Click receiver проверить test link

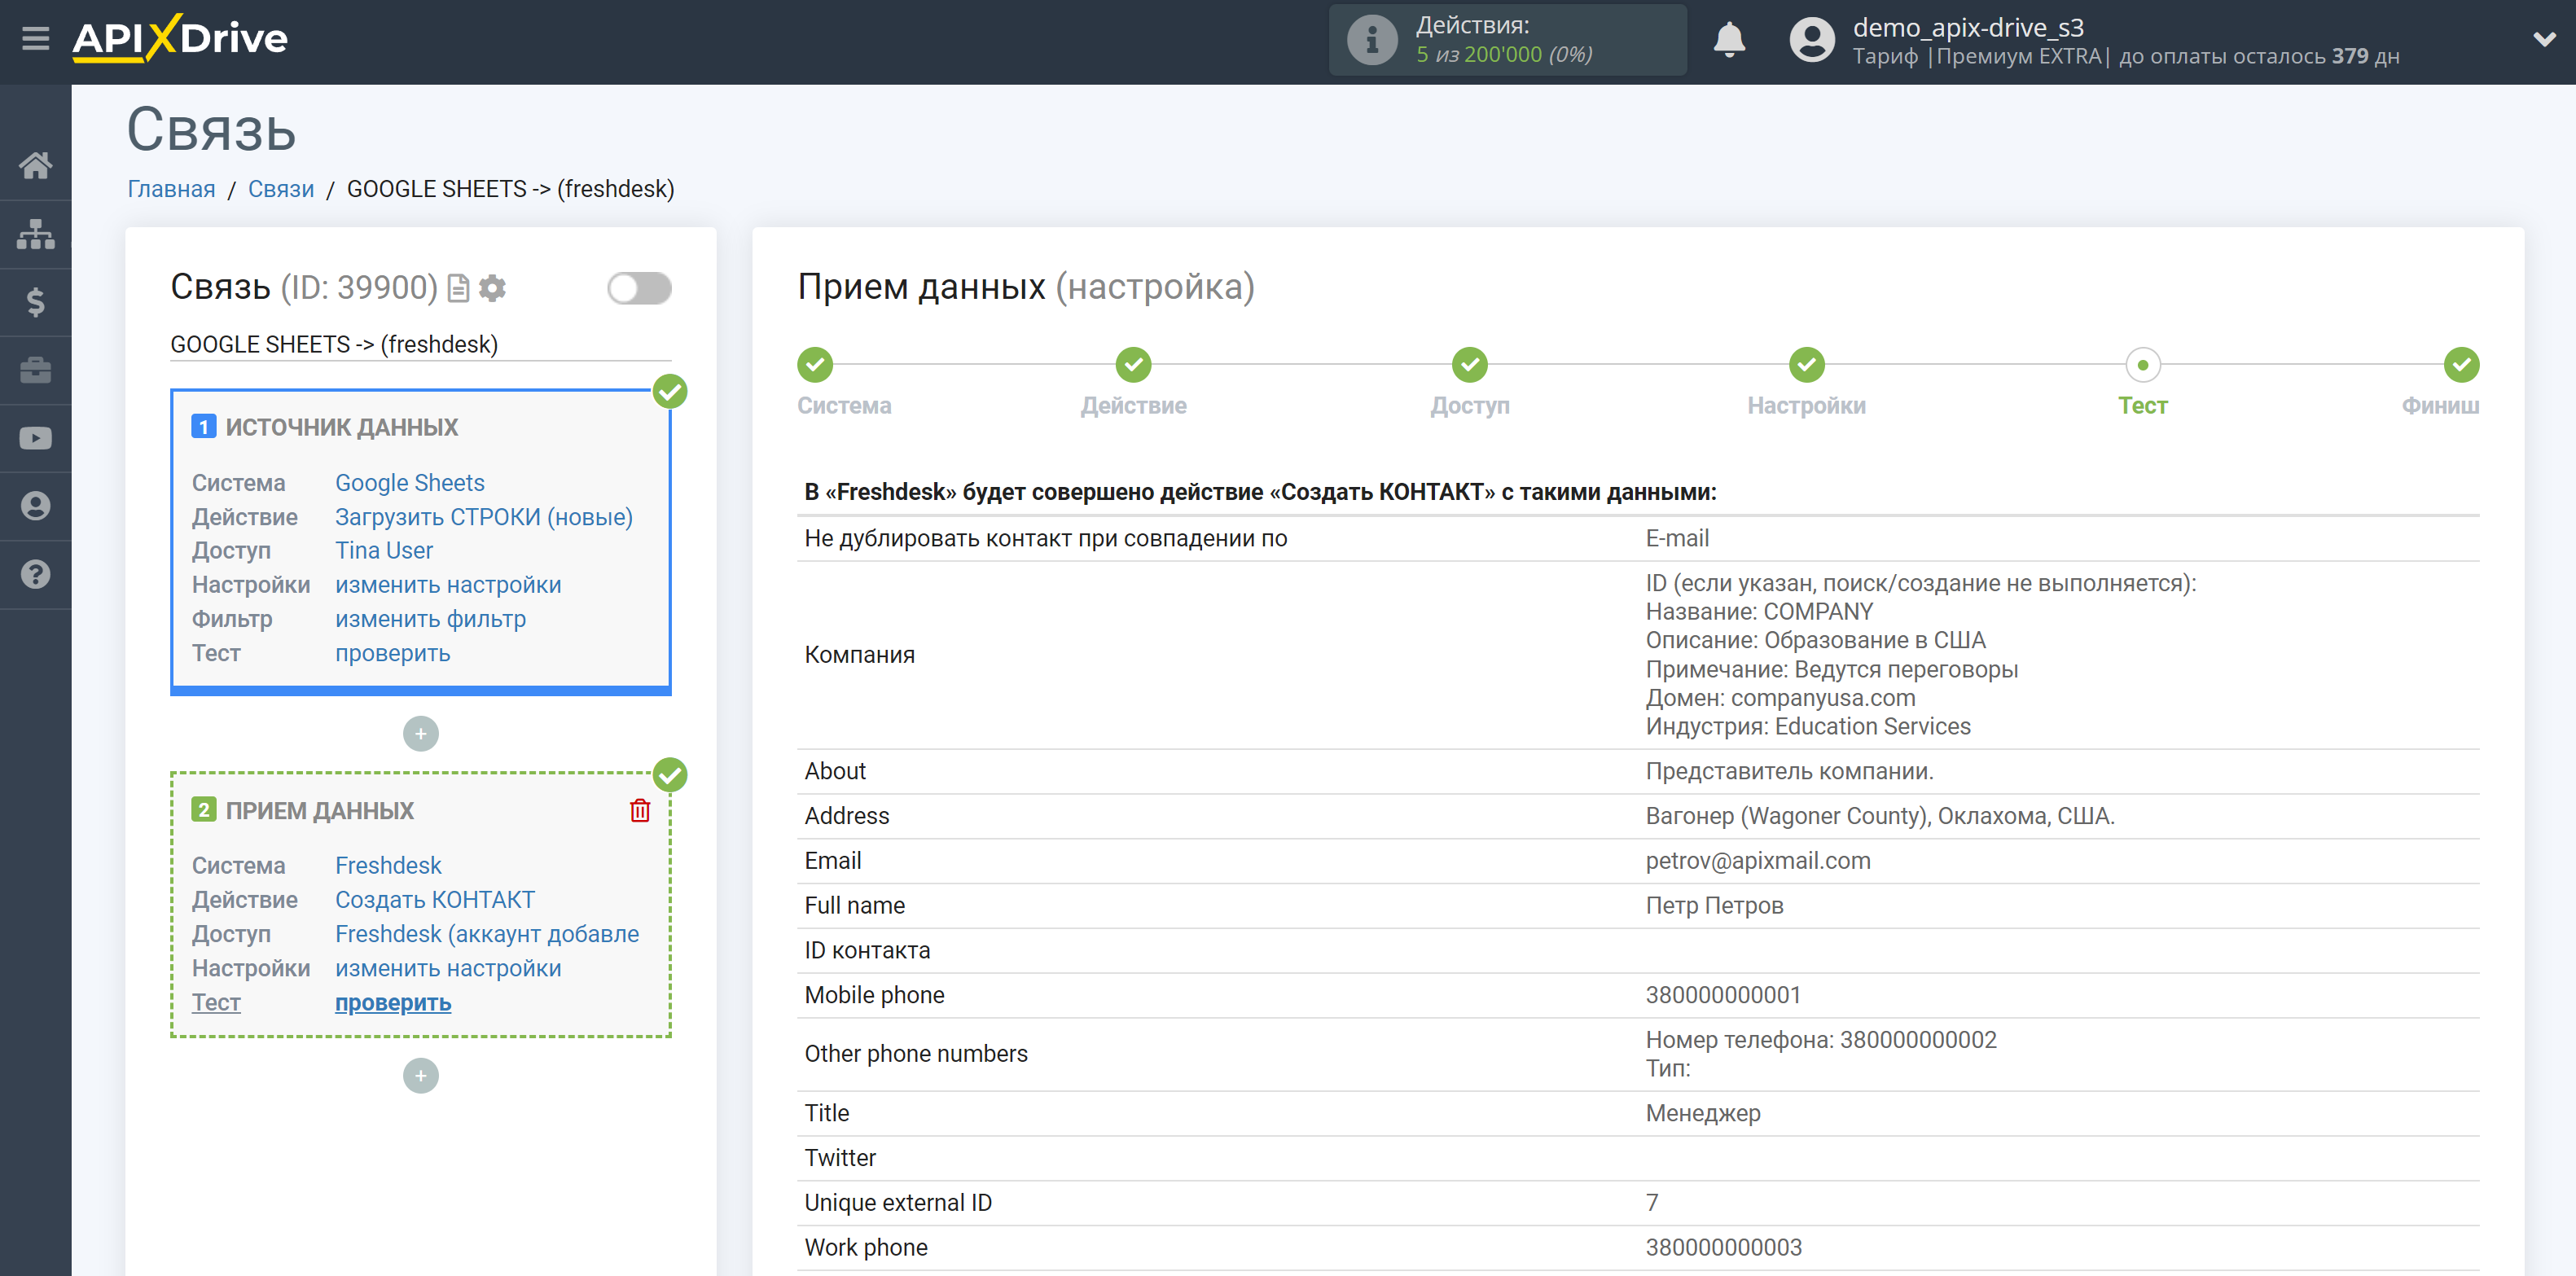tap(393, 1003)
